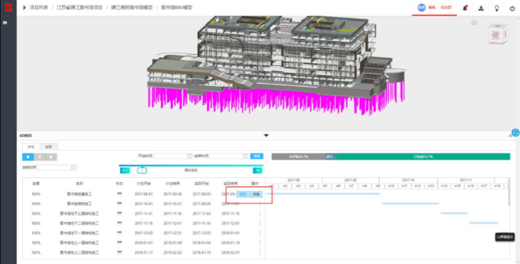Click the status icon in the 2018-01-01 row
This screenshot has height=264, width=520.
pos(120,242)
